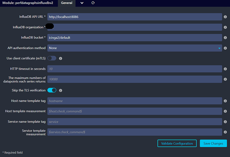Focus the Service name template tag field
This screenshot has width=230, height=157.
coord(135,122)
